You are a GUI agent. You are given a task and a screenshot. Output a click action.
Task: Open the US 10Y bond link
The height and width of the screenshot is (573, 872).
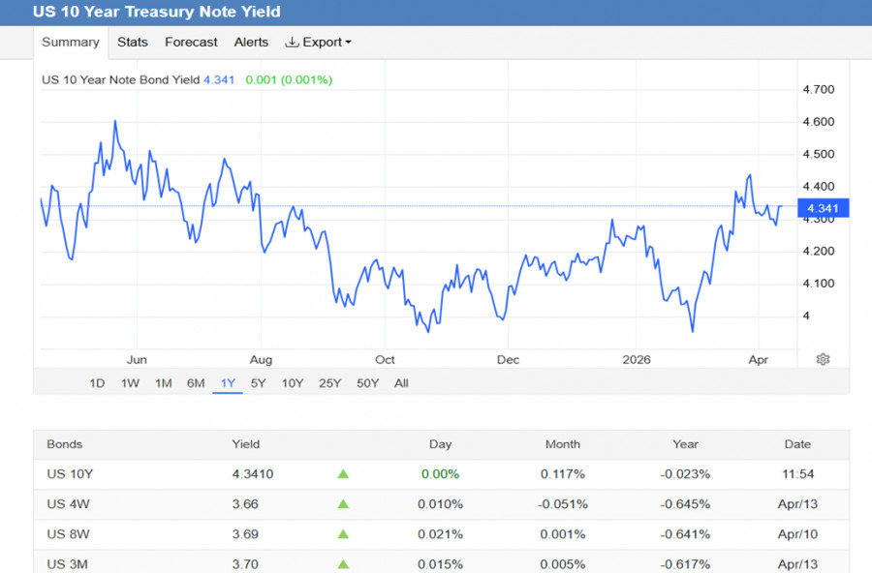(70, 474)
